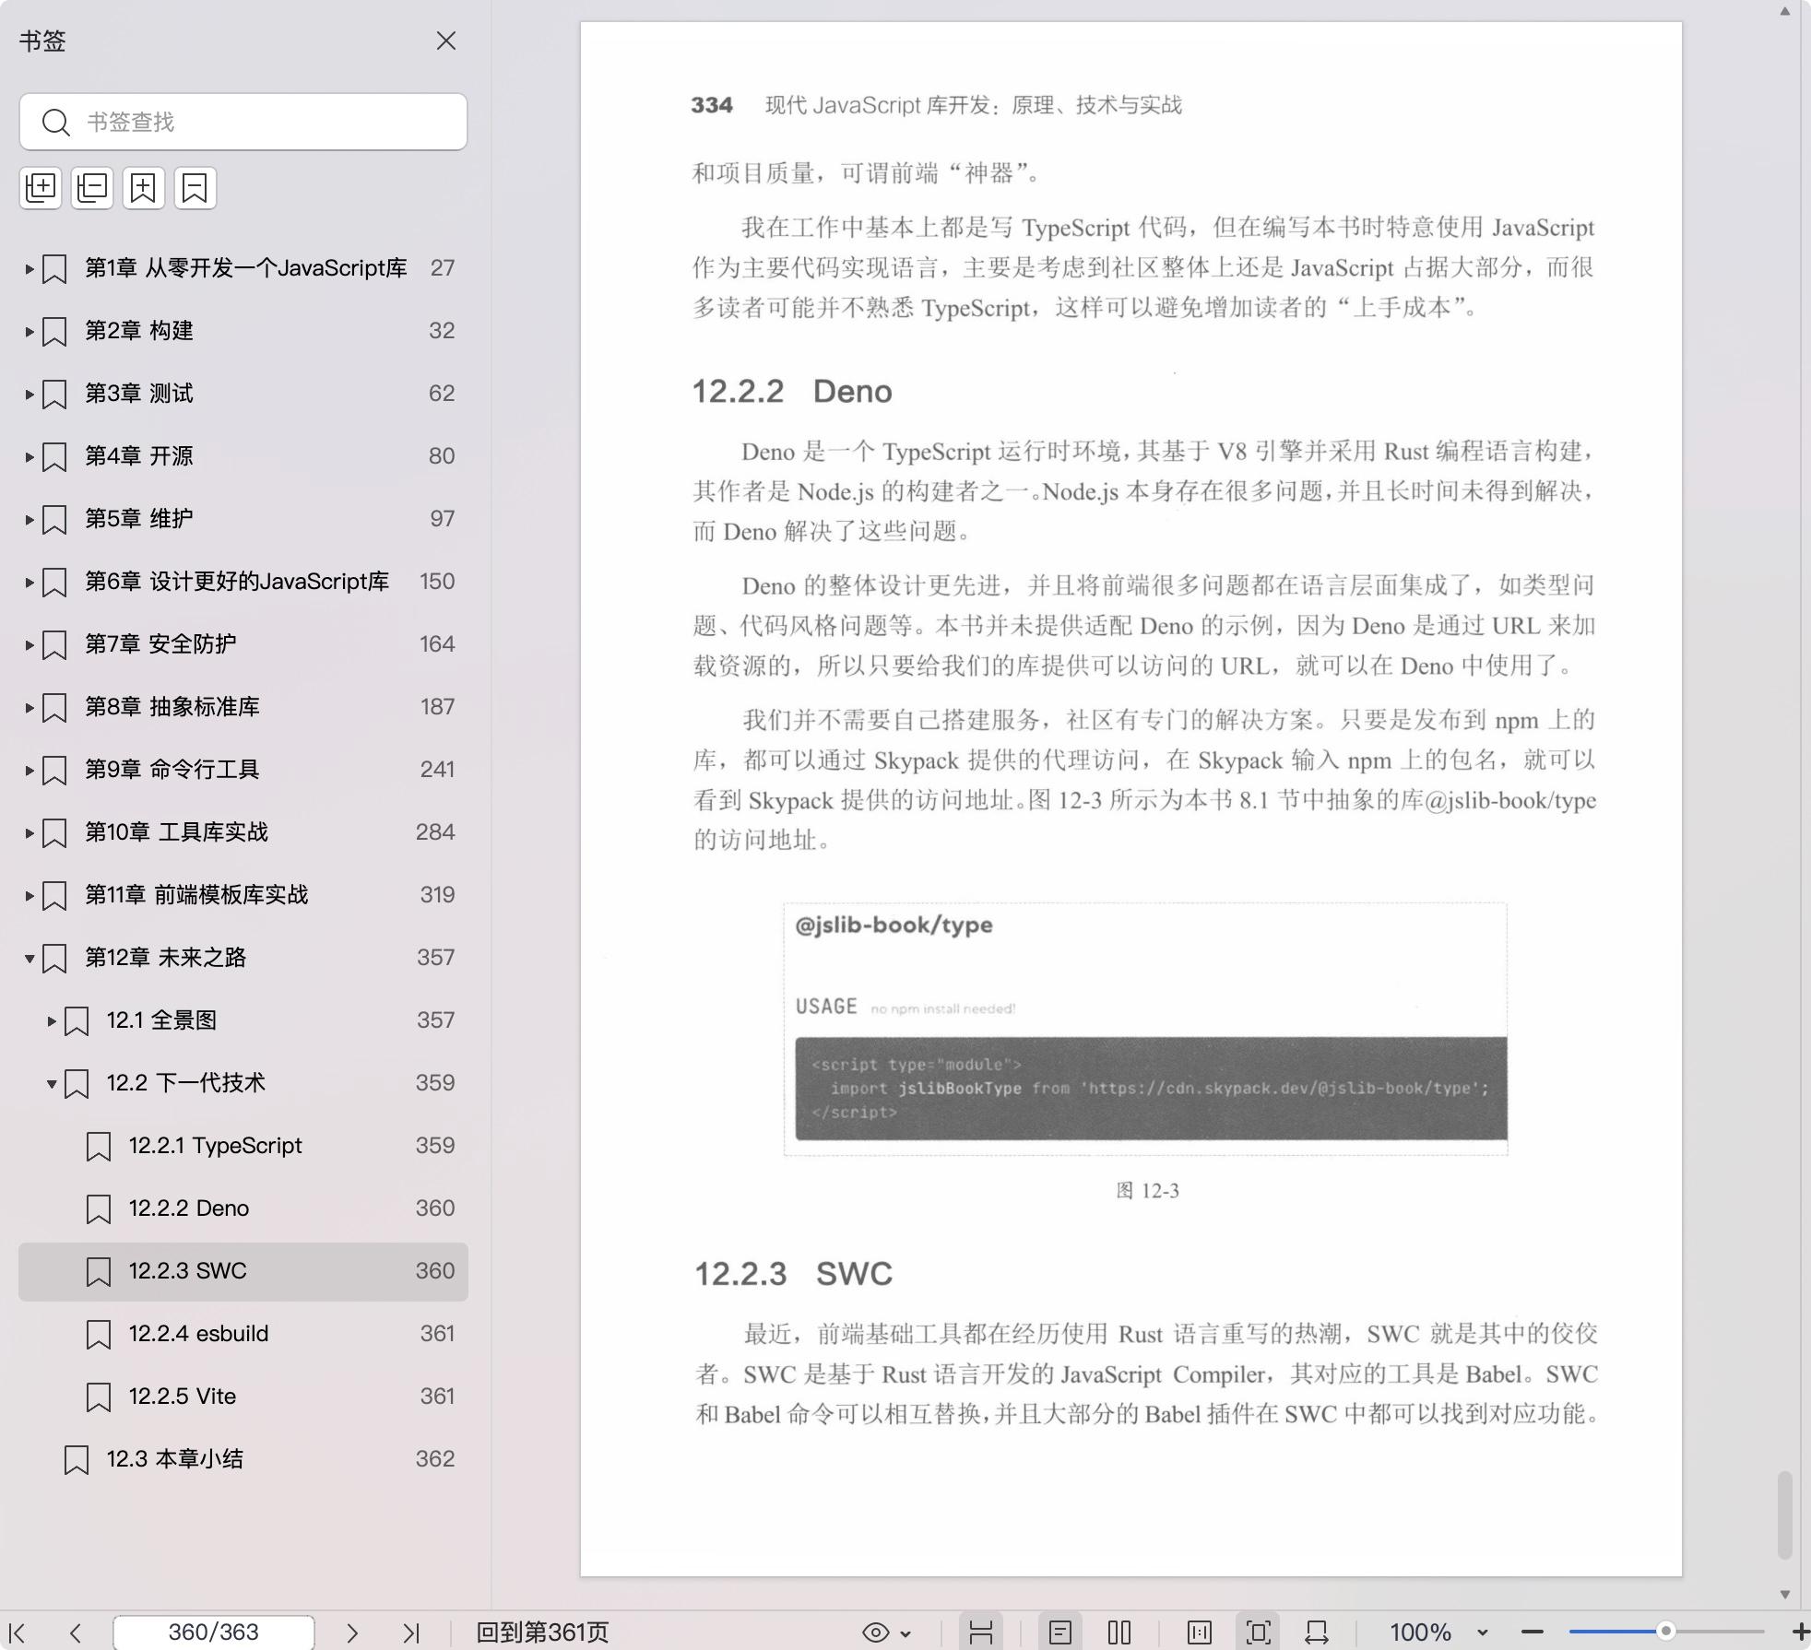Viewport: 1811px width, 1650px height.
Task: Collapse all bookmarks icon
Action: coord(92,188)
